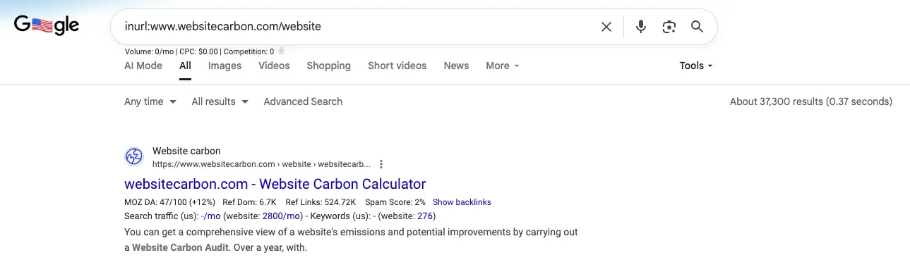The width and height of the screenshot is (910, 260).
Task: Open the Tools dropdown
Action: click(696, 66)
